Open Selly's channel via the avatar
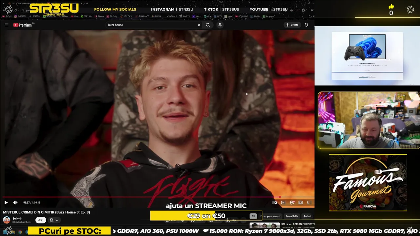Screen dimensions: 420x236 click(x=7, y=220)
